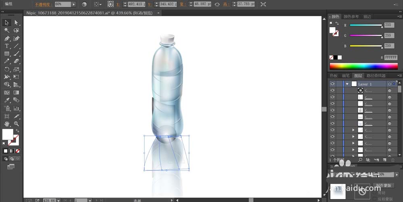Select the Type tool
The height and width of the screenshot is (202, 403).
pyautogui.click(x=7, y=46)
